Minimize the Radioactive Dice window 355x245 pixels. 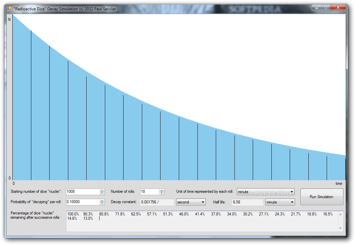pos(316,8)
